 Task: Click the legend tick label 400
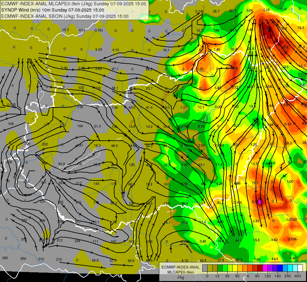point(298,276)
